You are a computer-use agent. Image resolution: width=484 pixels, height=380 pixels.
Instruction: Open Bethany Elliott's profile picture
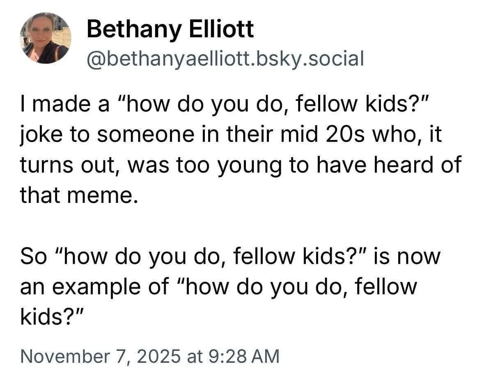(45, 38)
